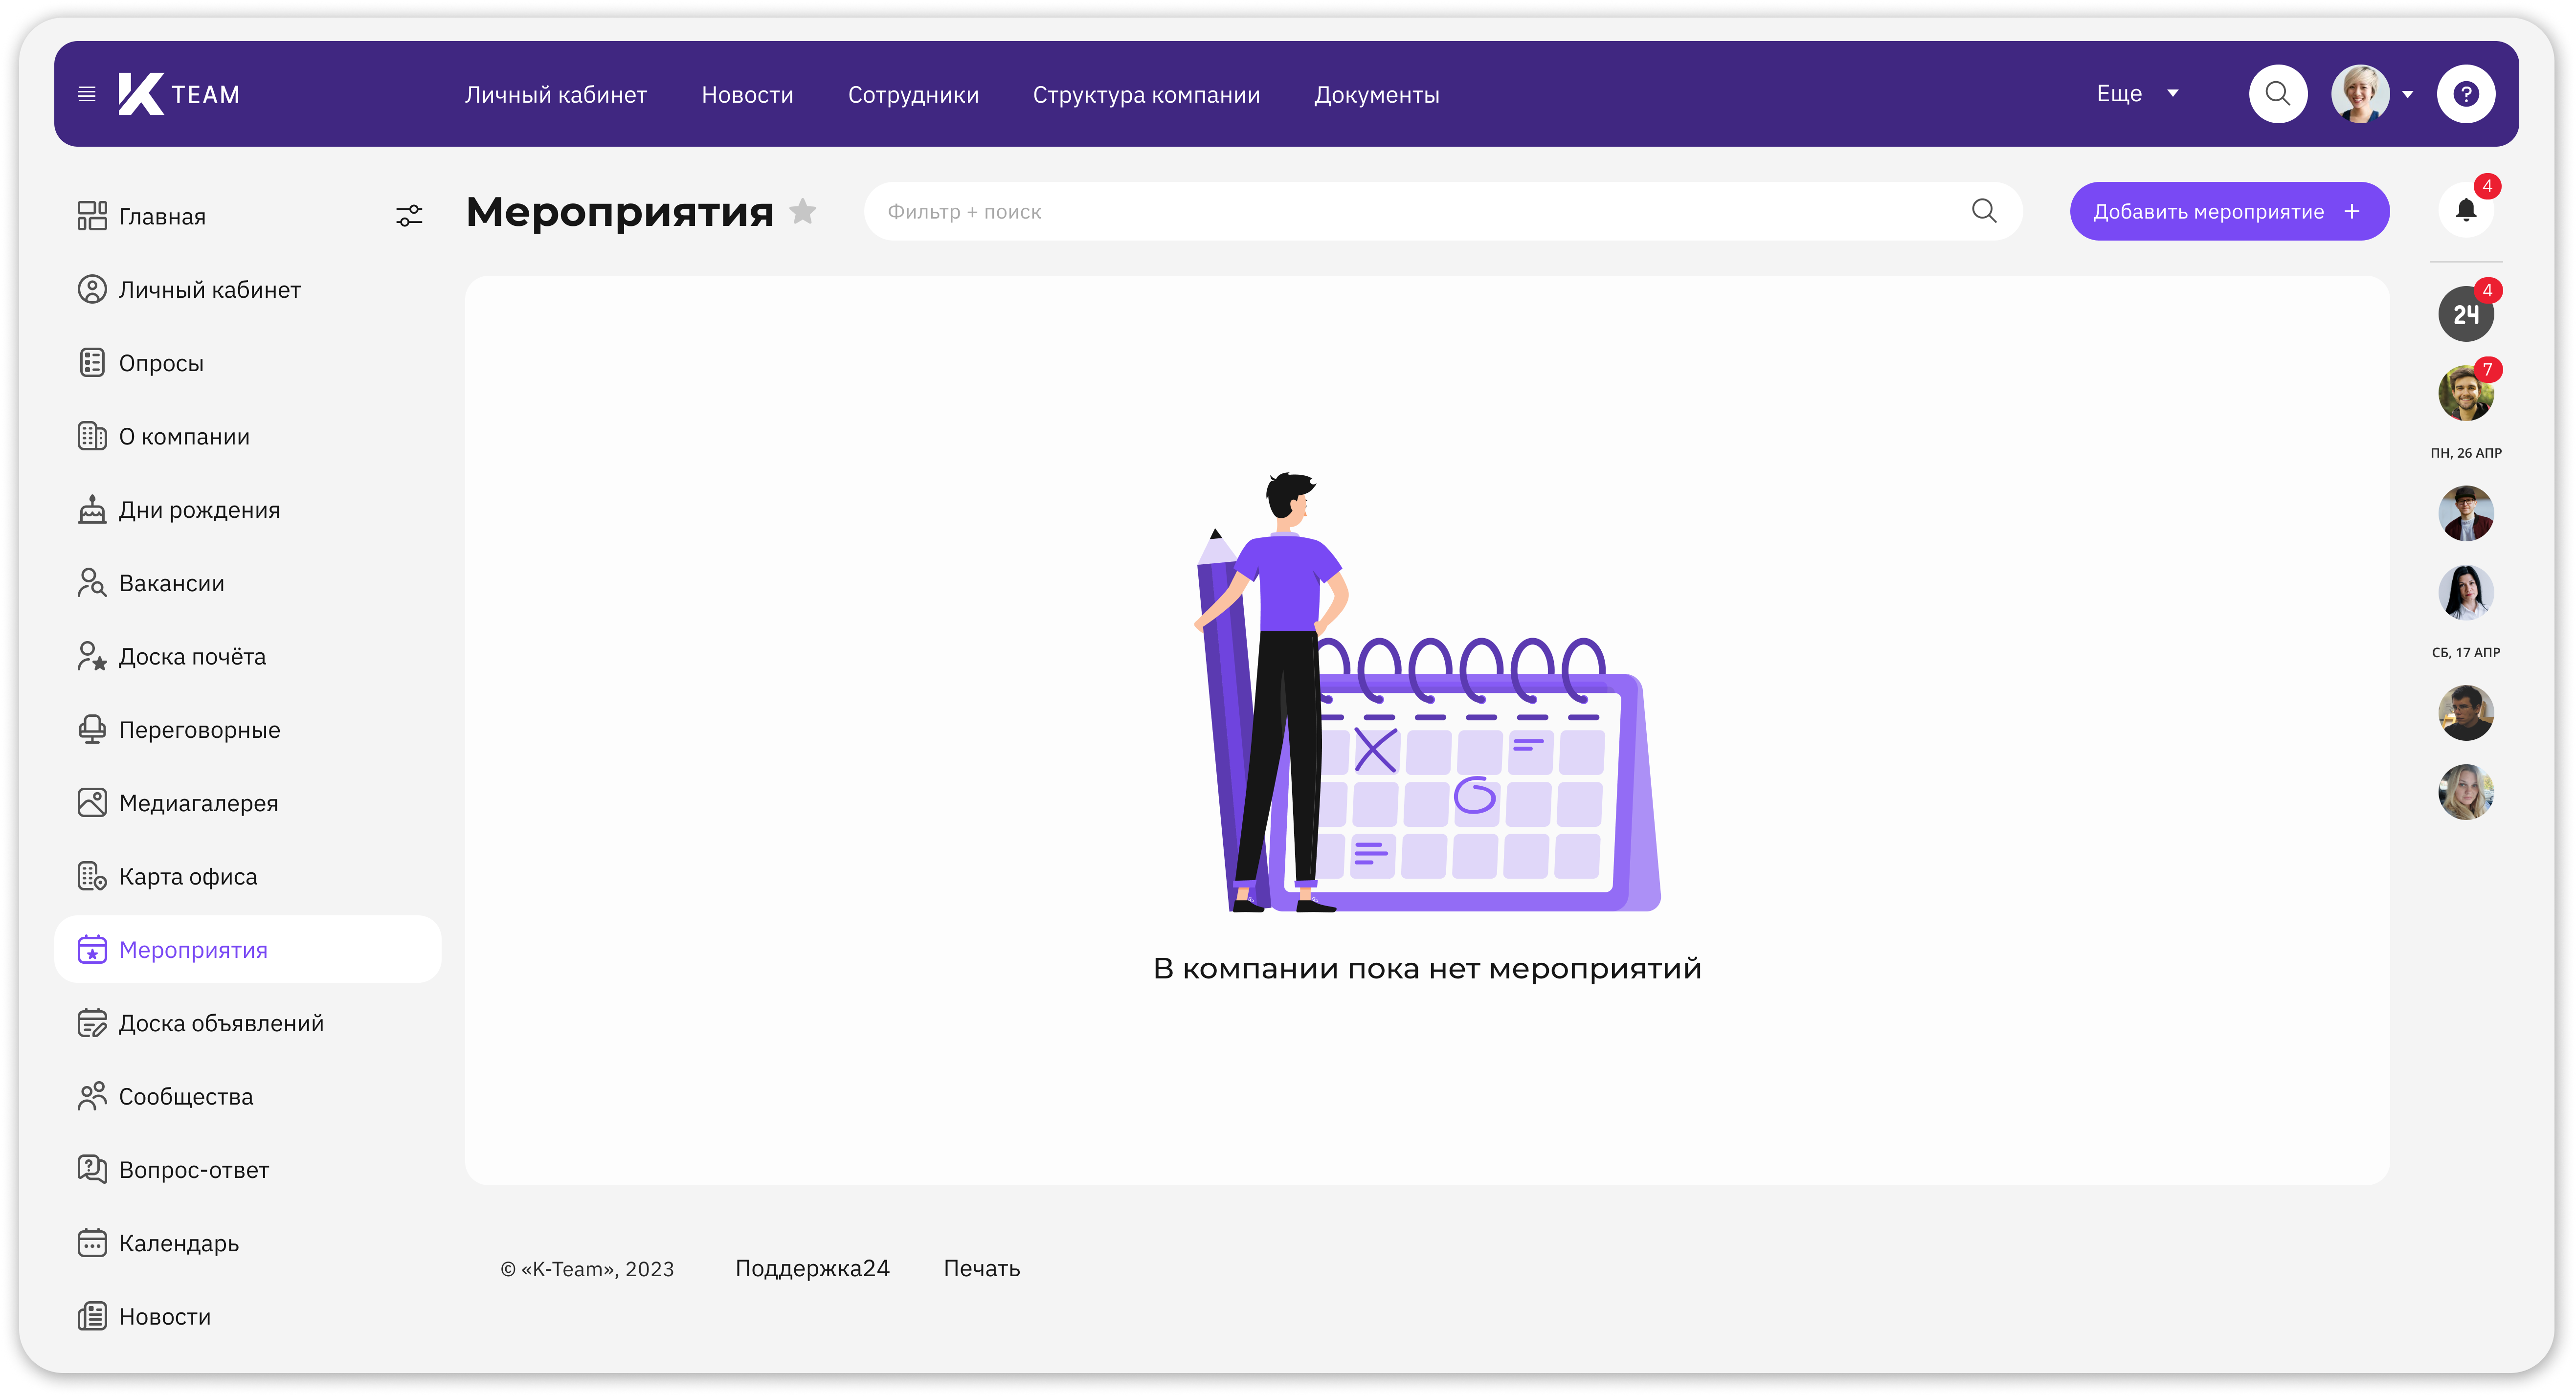Open the Поддержка24 footer link
The image size is (2576, 1396).
[812, 1268]
